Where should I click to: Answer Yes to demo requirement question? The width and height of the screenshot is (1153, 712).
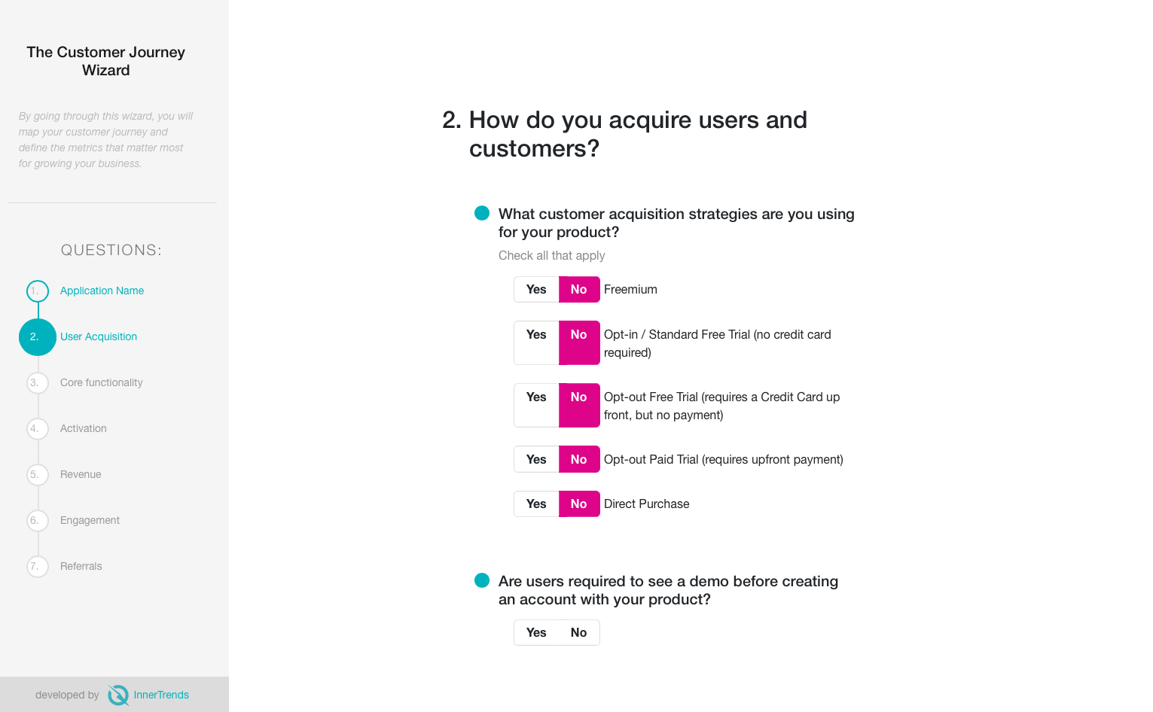(535, 632)
